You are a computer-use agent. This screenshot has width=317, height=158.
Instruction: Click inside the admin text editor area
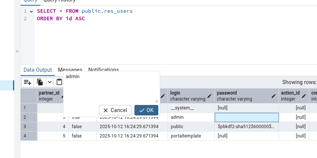pos(111,88)
